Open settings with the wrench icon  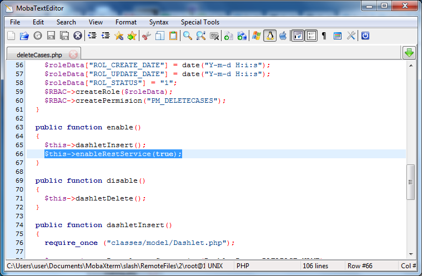tap(351, 36)
